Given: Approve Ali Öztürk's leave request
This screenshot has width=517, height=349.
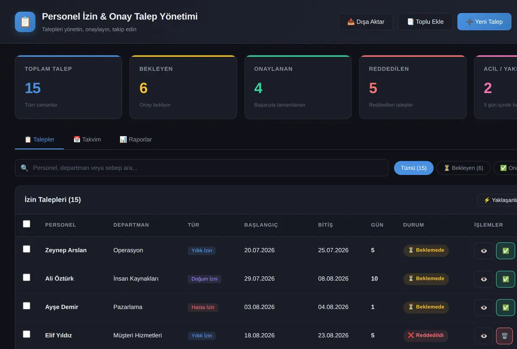Looking at the screenshot, I should click(x=505, y=279).
